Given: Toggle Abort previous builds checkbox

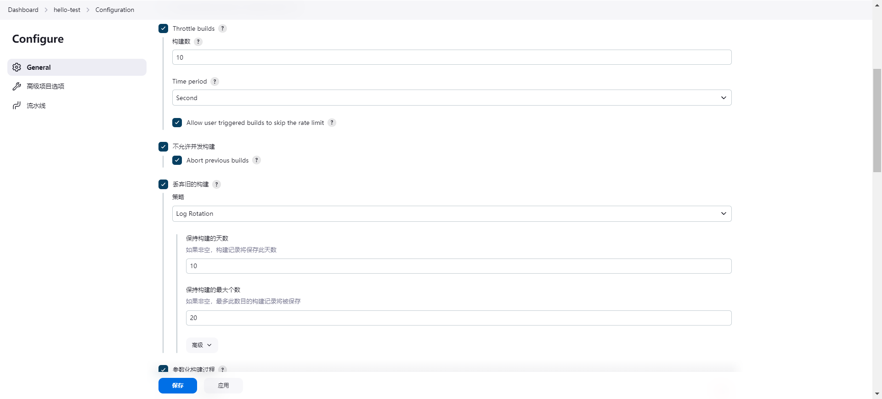Looking at the screenshot, I should pos(177,160).
